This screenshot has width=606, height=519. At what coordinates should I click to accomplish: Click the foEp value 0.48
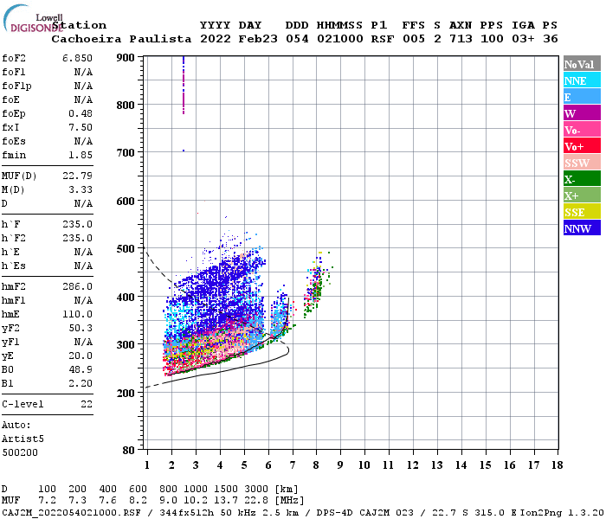(81, 113)
